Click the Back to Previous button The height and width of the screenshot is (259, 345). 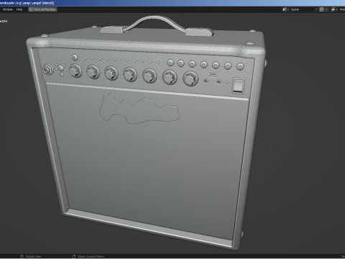(42, 9)
